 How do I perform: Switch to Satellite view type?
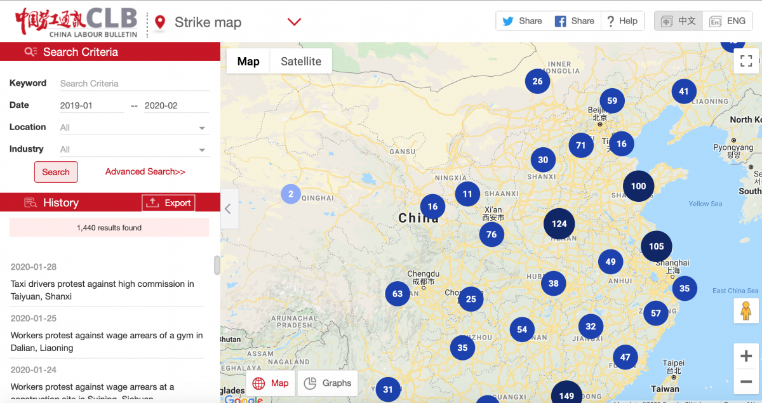click(301, 62)
